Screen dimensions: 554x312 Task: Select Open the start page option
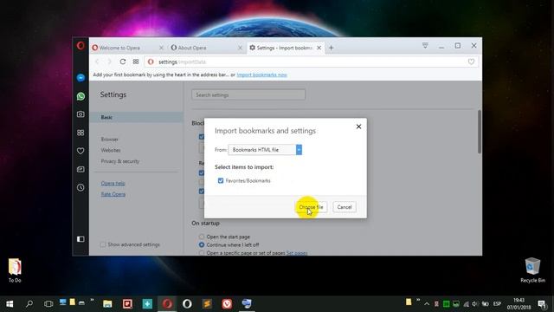click(x=202, y=237)
